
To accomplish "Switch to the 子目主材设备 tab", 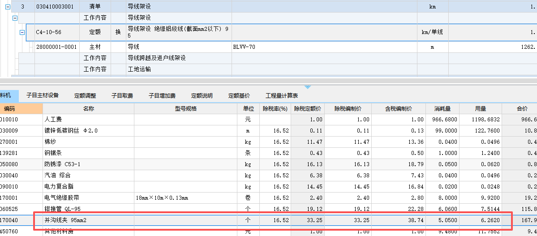I will tap(43, 95).
